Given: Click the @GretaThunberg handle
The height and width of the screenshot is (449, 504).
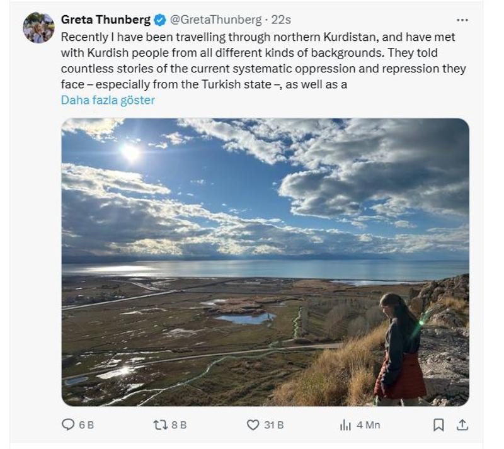Looking at the screenshot, I should click(216, 20).
